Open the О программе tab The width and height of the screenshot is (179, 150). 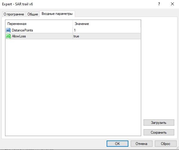pos(14,14)
